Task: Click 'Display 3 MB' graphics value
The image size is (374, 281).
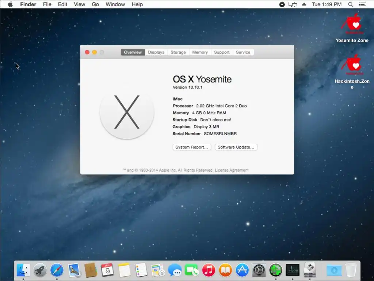Action: (206, 127)
